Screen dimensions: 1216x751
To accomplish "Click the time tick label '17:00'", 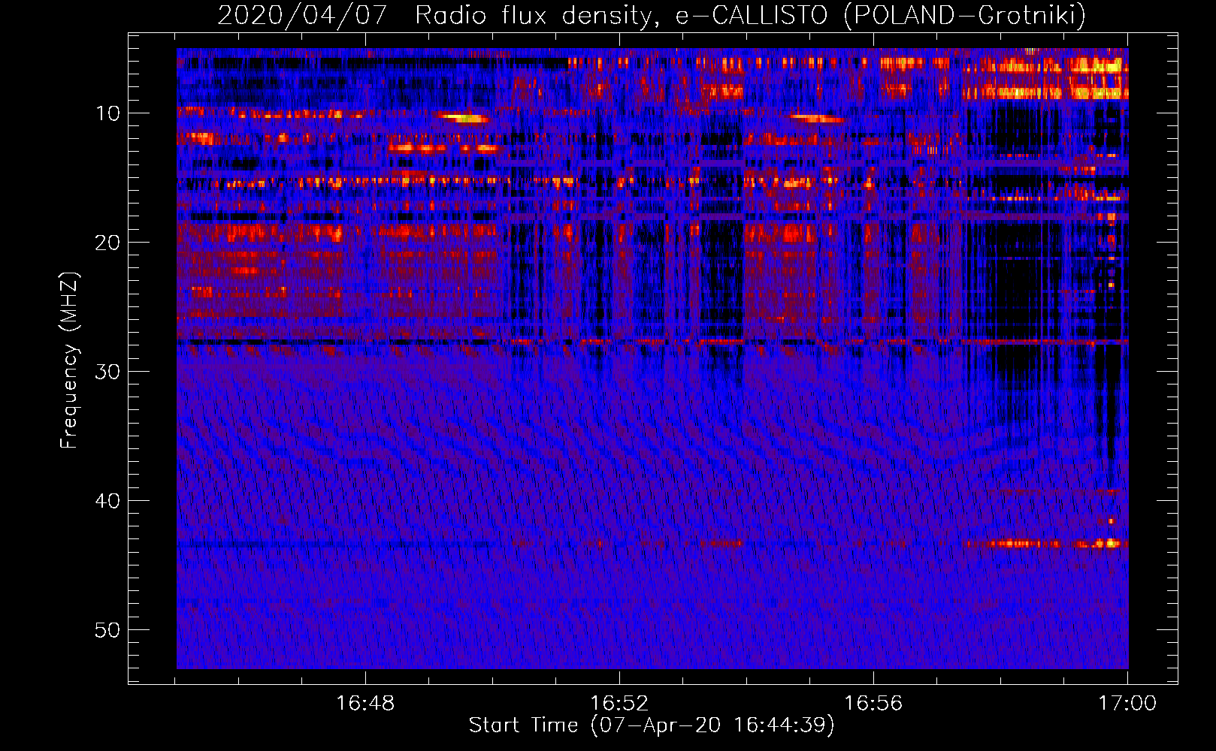I will pos(1127,704).
